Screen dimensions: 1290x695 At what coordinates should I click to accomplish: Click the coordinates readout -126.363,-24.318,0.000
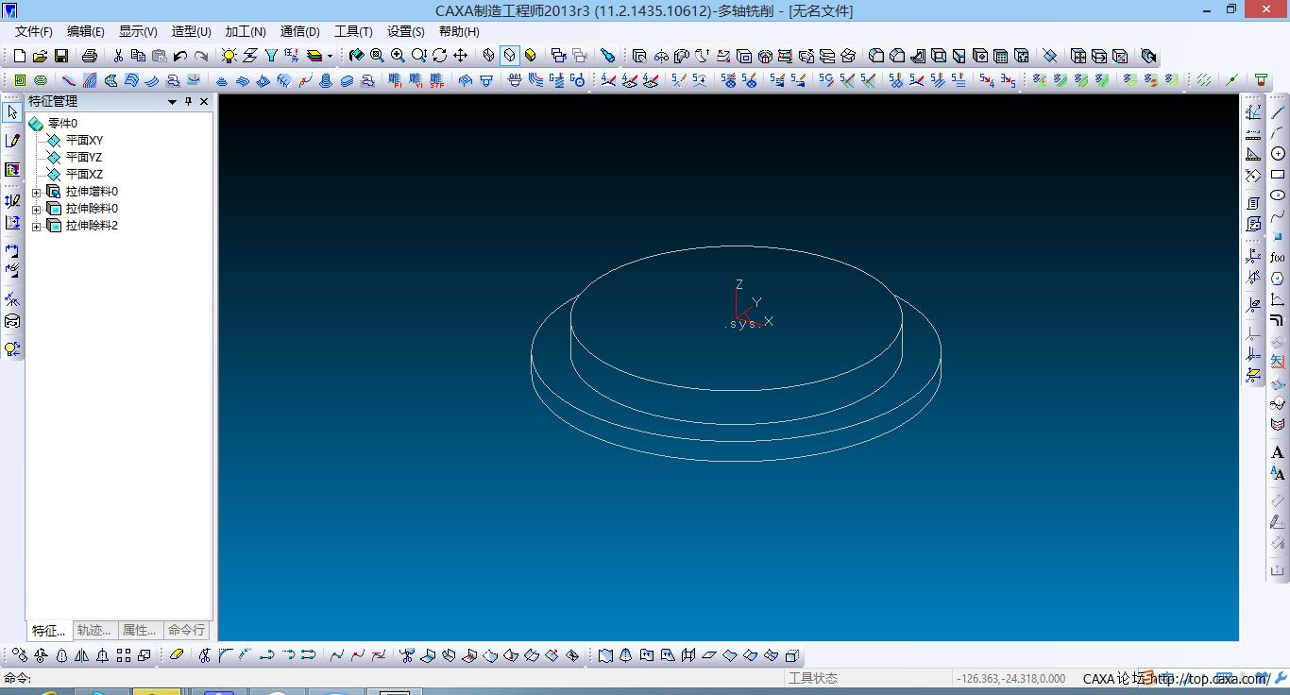point(1011,678)
